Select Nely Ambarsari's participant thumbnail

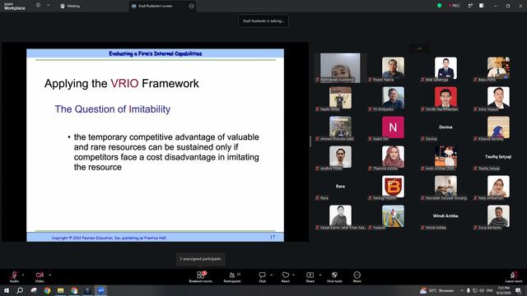[498, 187]
